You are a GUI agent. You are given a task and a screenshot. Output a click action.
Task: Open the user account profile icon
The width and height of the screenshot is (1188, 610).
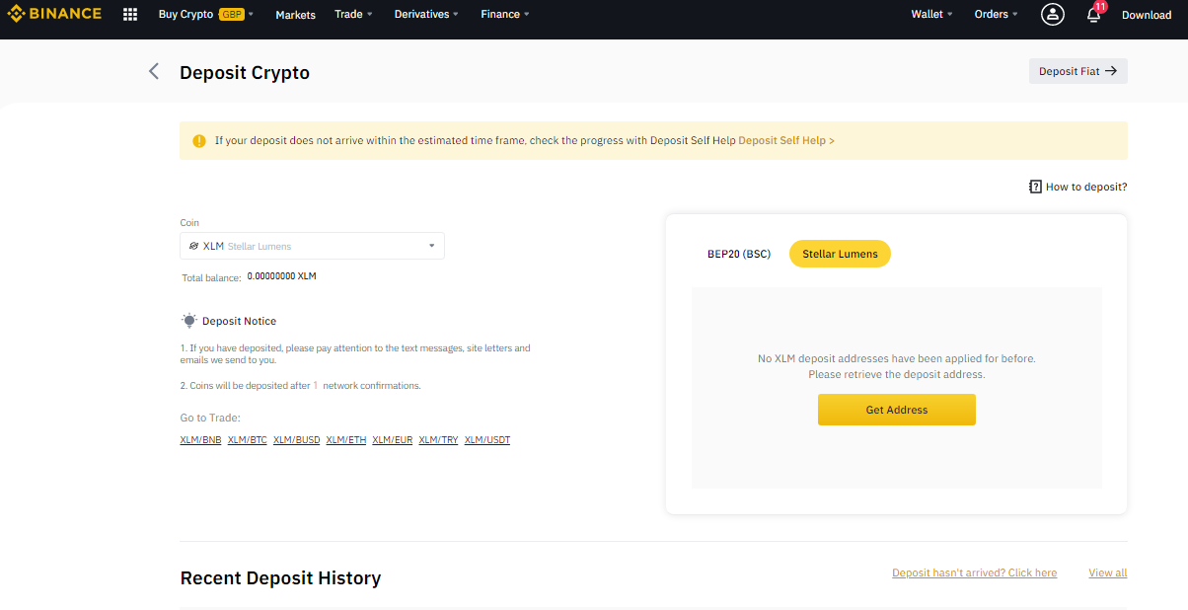(x=1053, y=14)
